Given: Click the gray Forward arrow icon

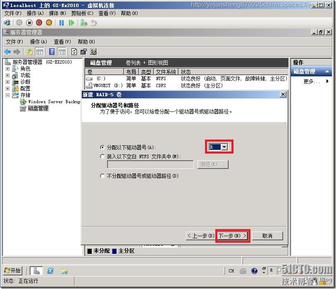Looking at the screenshot, I should (x=17, y=52).
